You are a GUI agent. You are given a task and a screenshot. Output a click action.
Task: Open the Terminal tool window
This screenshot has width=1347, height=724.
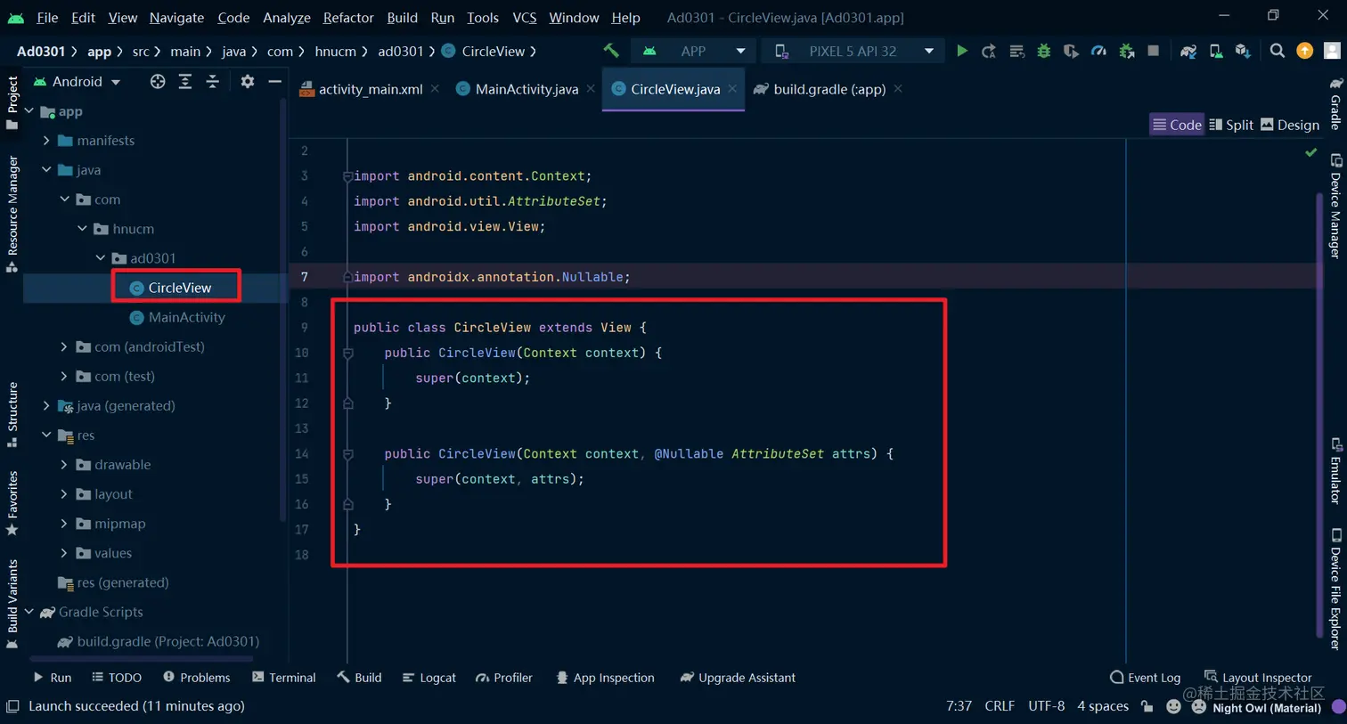pos(284,678)
